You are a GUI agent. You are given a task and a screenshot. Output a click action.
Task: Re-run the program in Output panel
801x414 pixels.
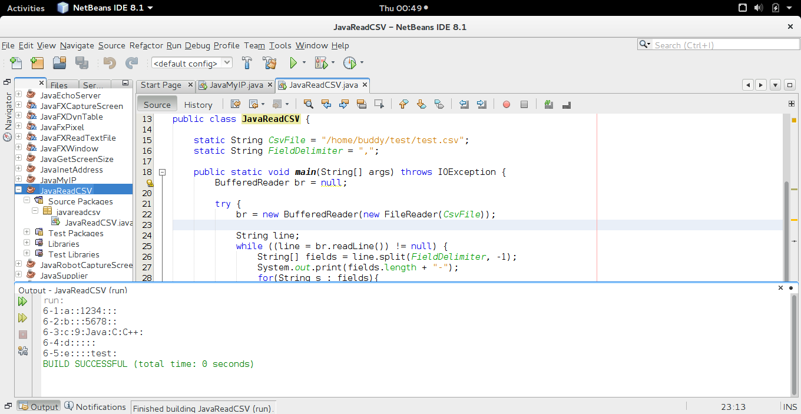(22, 301)
